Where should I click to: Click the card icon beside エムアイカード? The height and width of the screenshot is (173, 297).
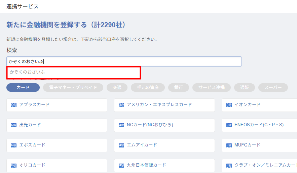(121, 145)
